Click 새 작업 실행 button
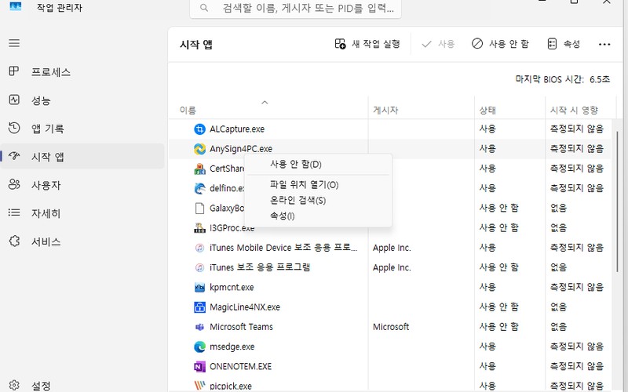 click(x=367, y=44)
